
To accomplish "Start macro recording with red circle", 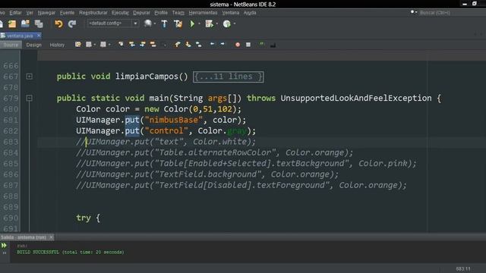I will [238, 45].
